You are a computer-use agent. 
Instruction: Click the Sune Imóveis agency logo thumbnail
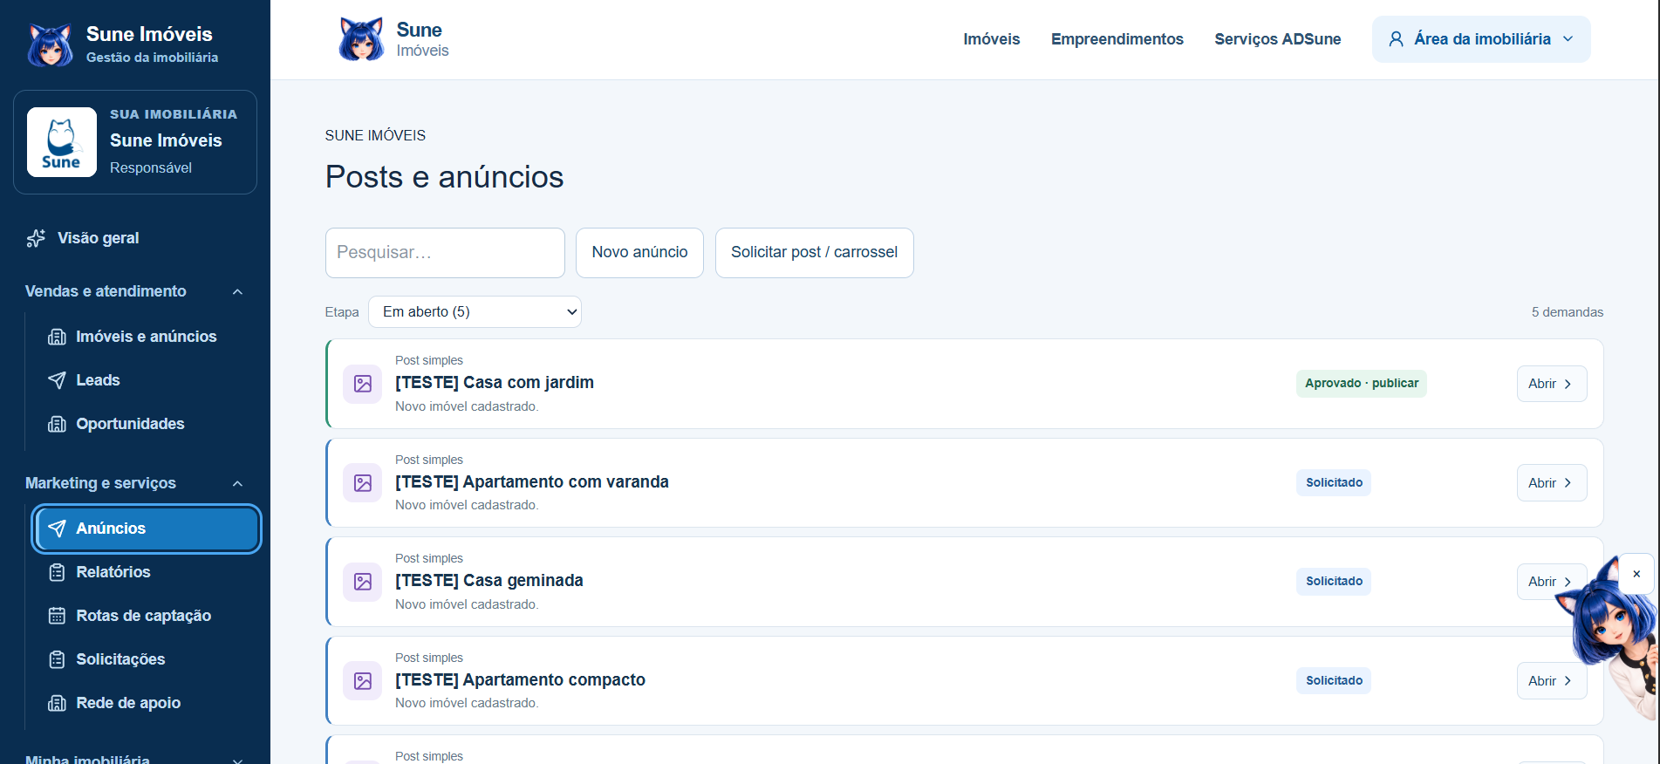click(x=62, y=142)
